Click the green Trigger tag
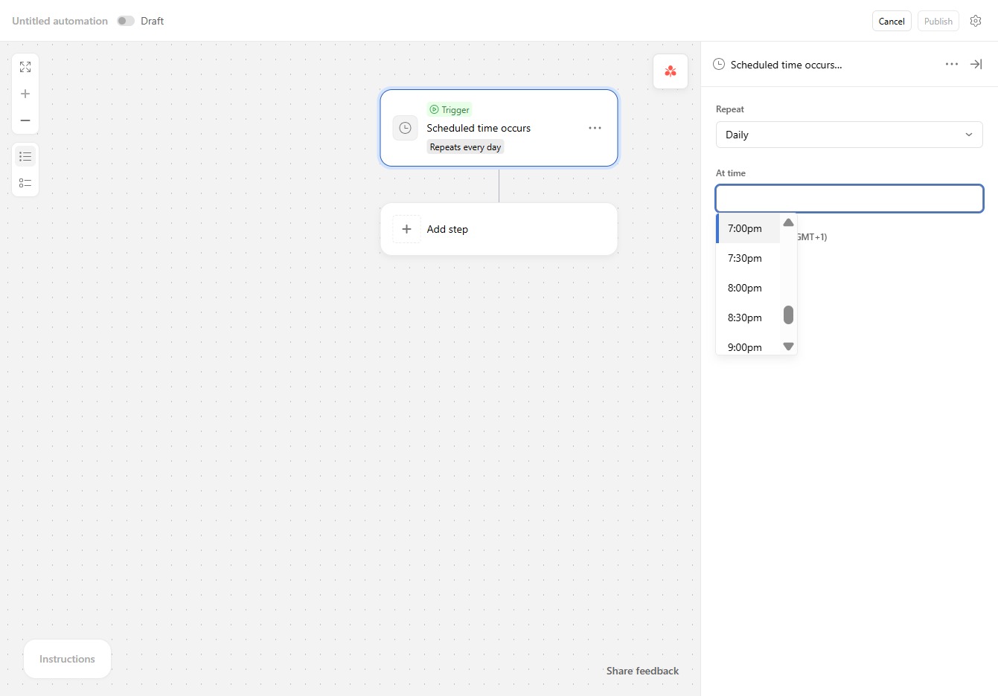The width and height of the screenshot is (998, 696). point(450,109)
